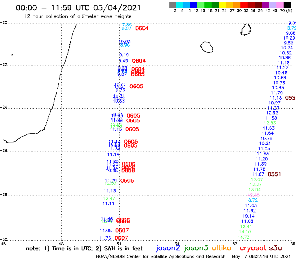This screenshot has height=260, width=296.
Task: Click the Reunion island outline
Action: [207, 47]
